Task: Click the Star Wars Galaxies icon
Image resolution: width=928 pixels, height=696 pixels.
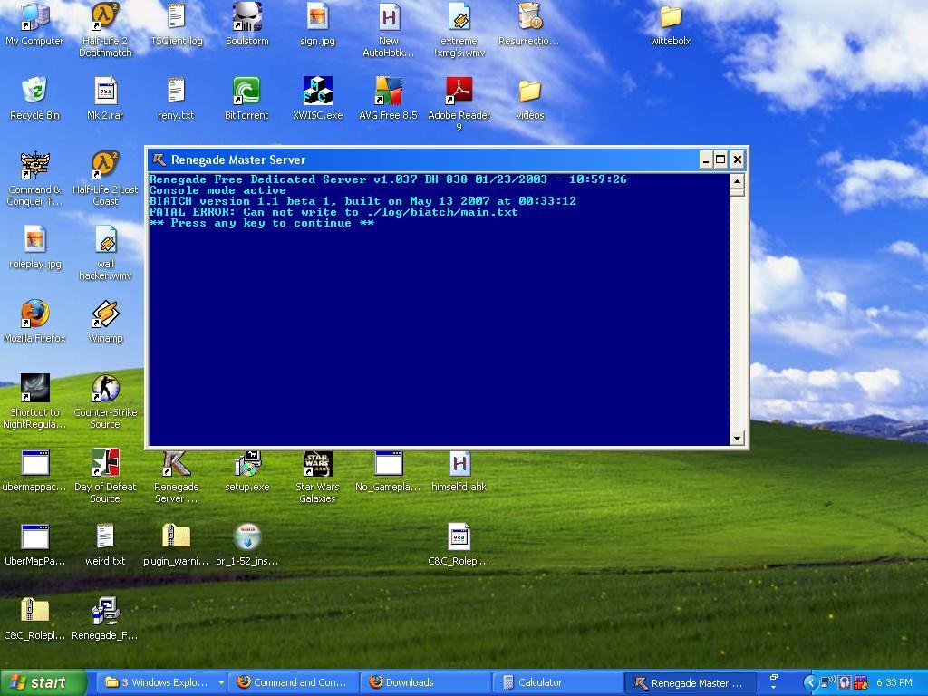Action: pyautogui.click(x=317, y=463)
